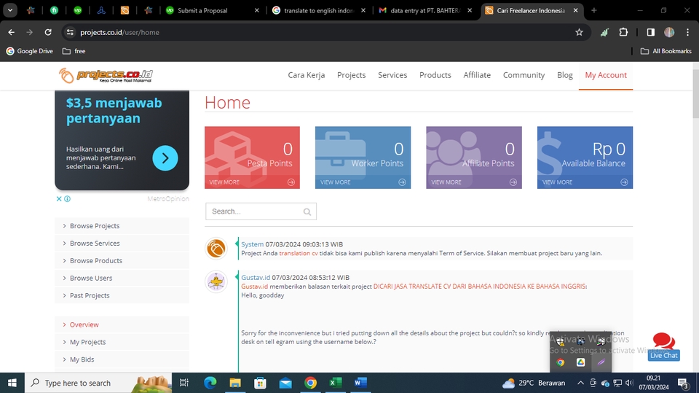This screenshot has height=393, width=699.
Task: Open File Explorer from taskbar
Action: click(x=235, y=383)
